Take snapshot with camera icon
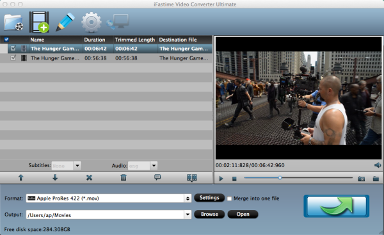 tap(362, 179)
